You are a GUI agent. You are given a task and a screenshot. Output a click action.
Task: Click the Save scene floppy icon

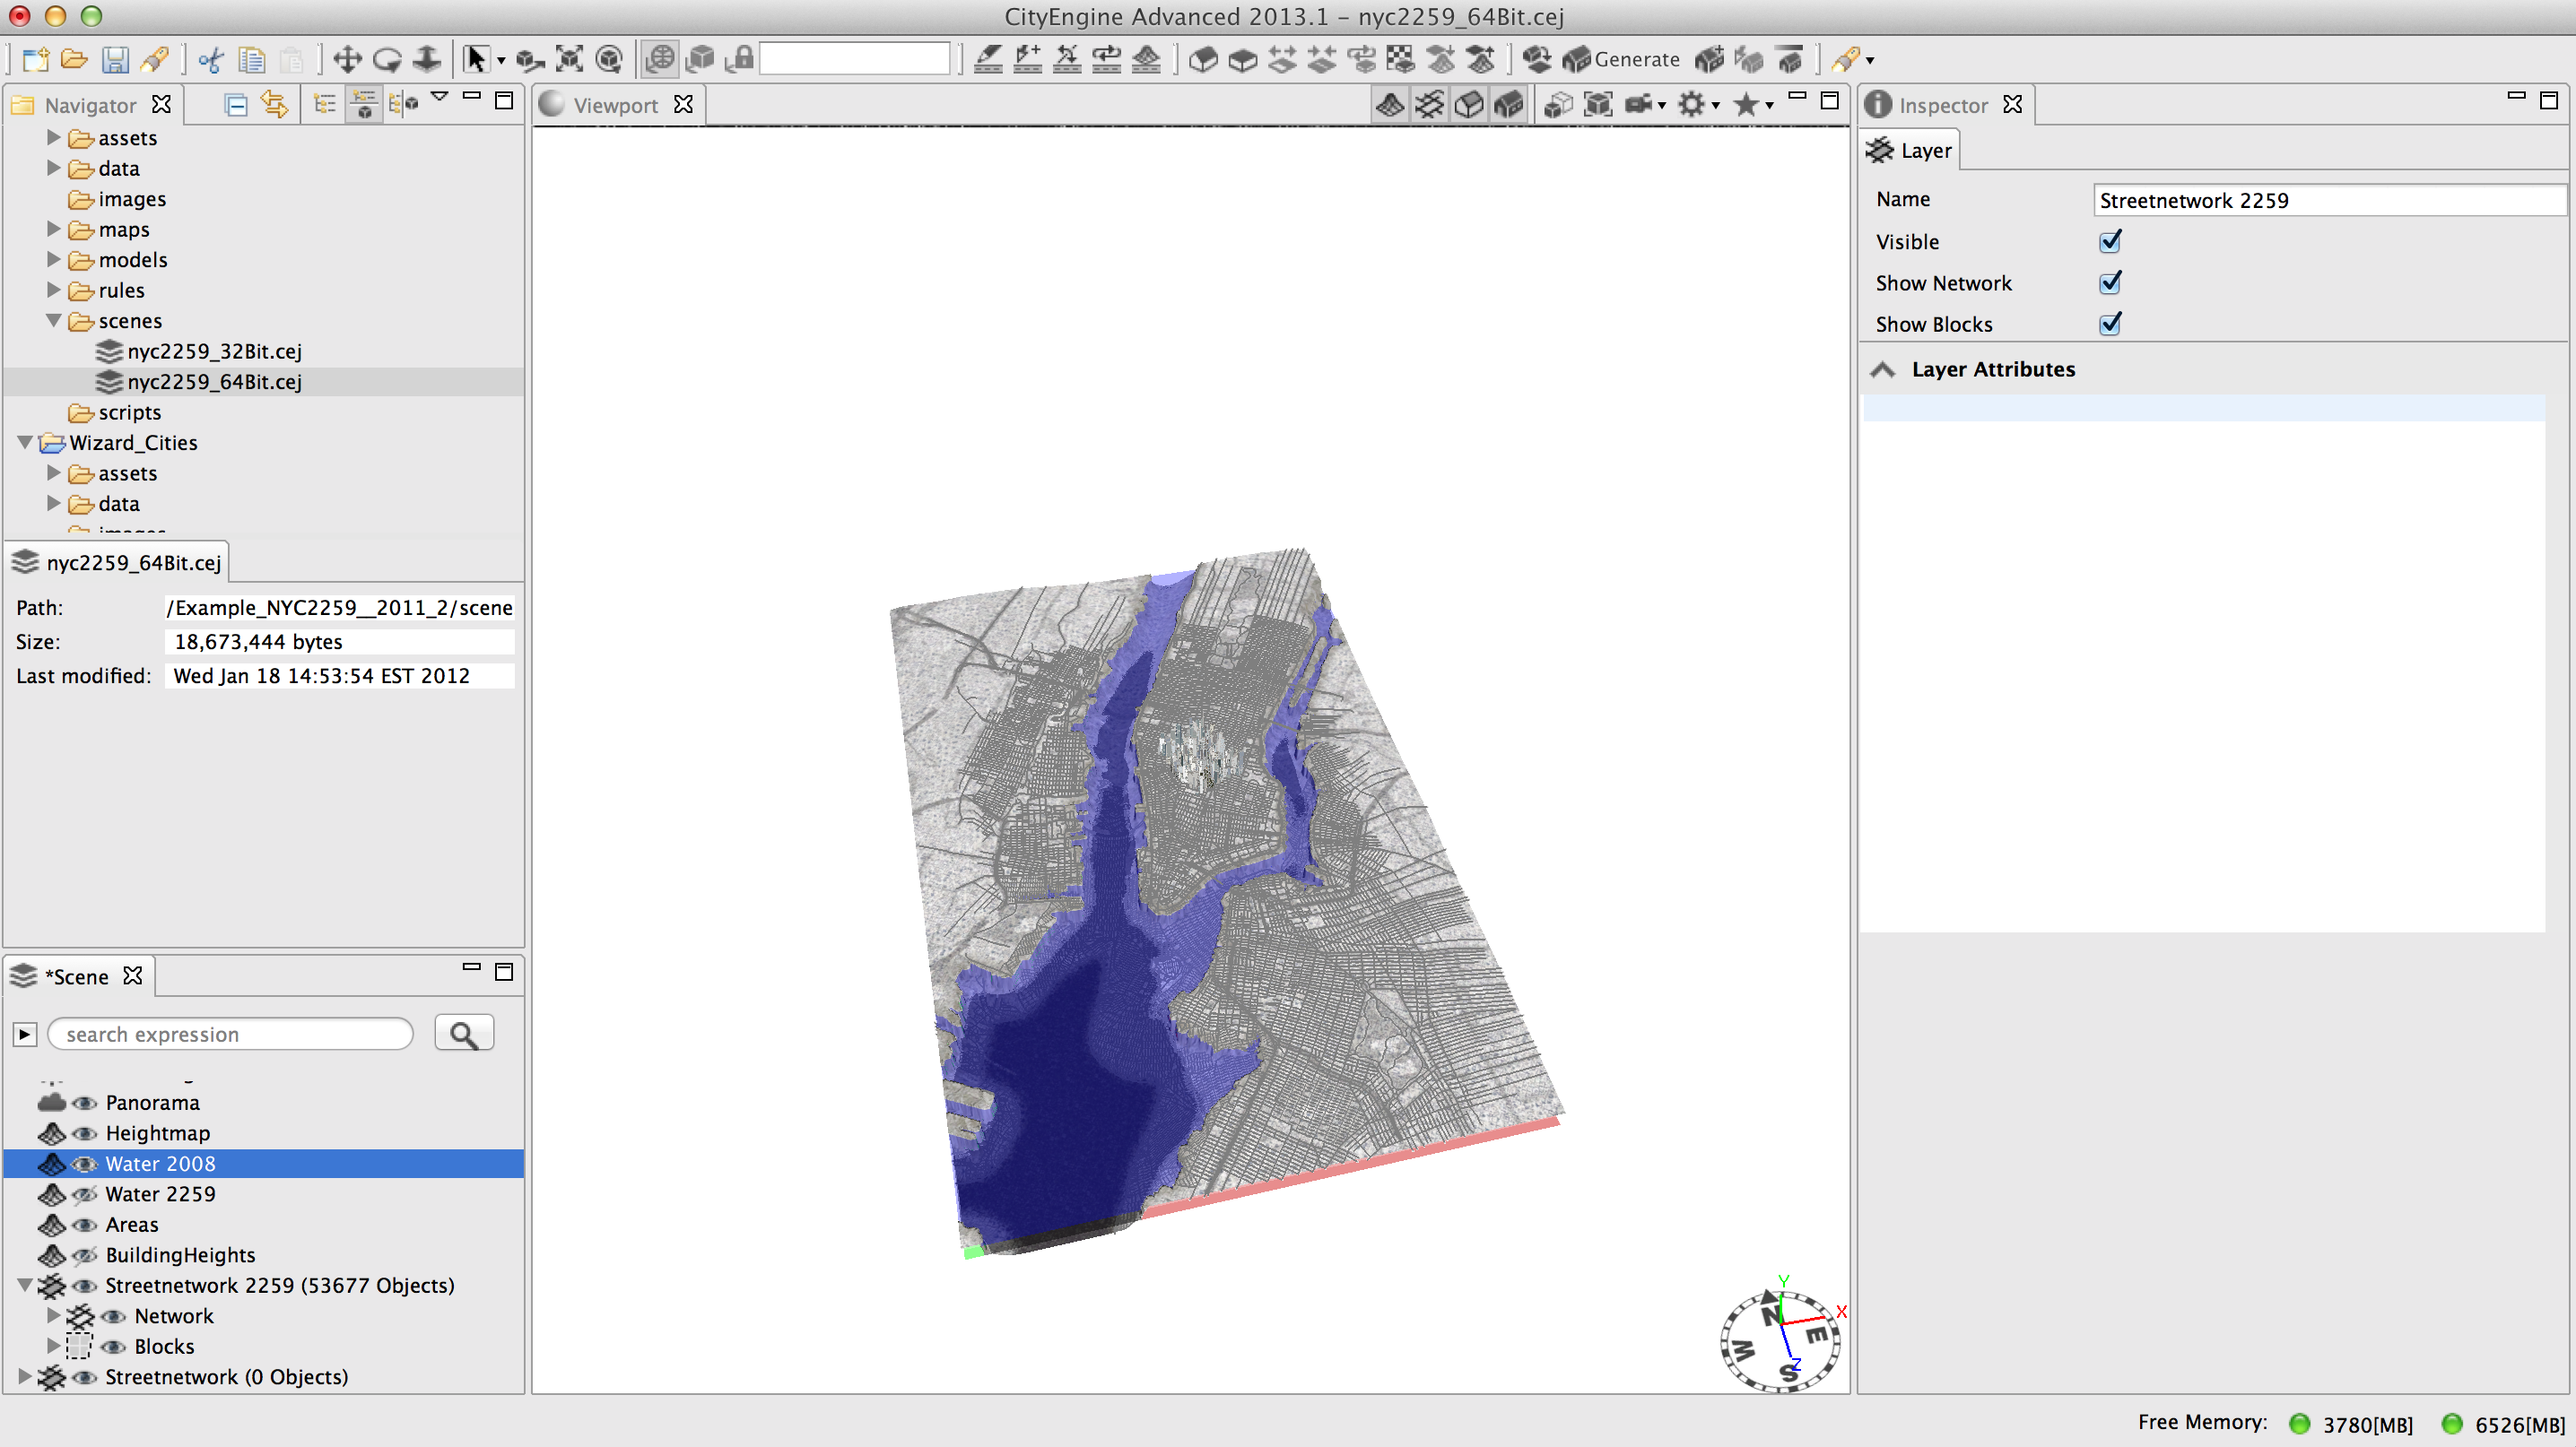coord(115,60)
